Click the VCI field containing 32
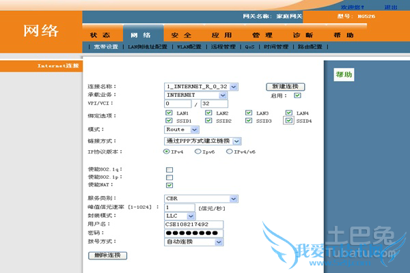 215,104
